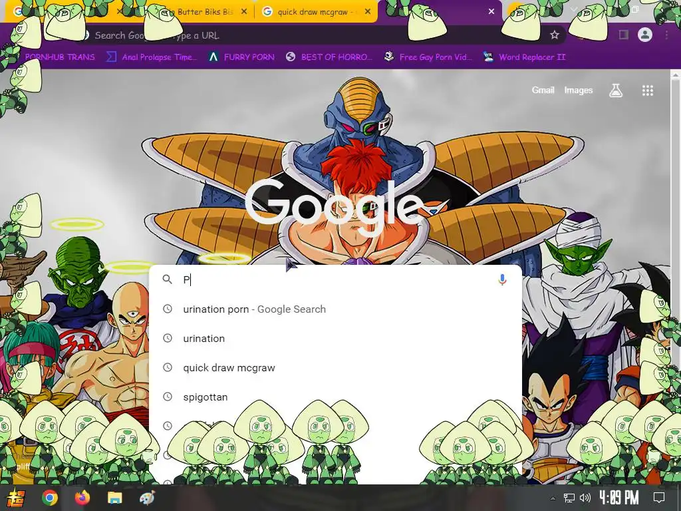Select the 'quick draw mcgraw' suggestion
This screenshot has width=681, height=511.
pos(335,367)
